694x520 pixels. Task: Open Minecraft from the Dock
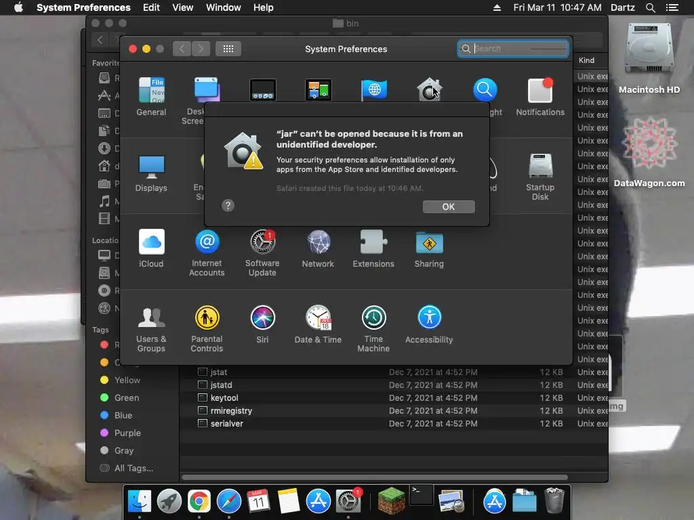point(391,500)
